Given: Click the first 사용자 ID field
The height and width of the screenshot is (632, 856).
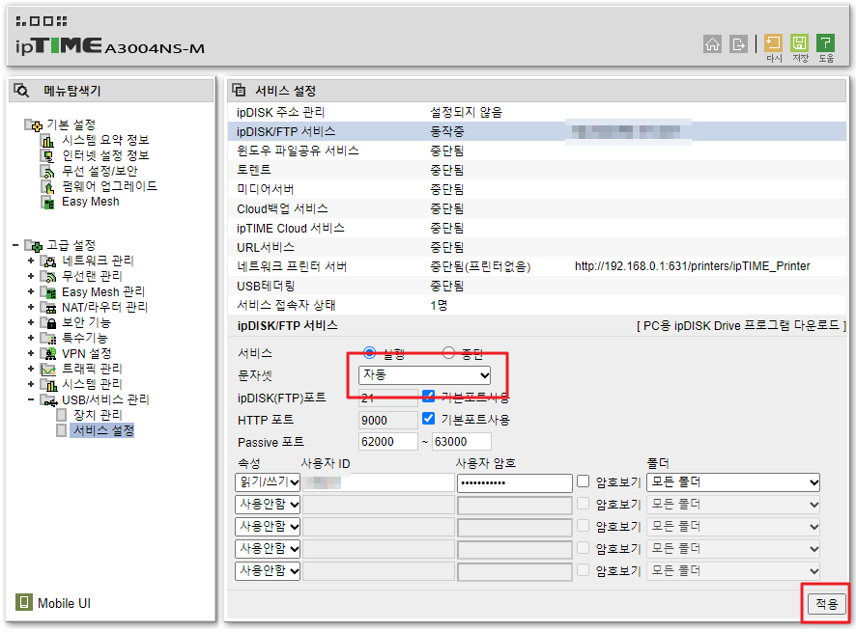Looking at the screenshot, I should pos(379,482).
